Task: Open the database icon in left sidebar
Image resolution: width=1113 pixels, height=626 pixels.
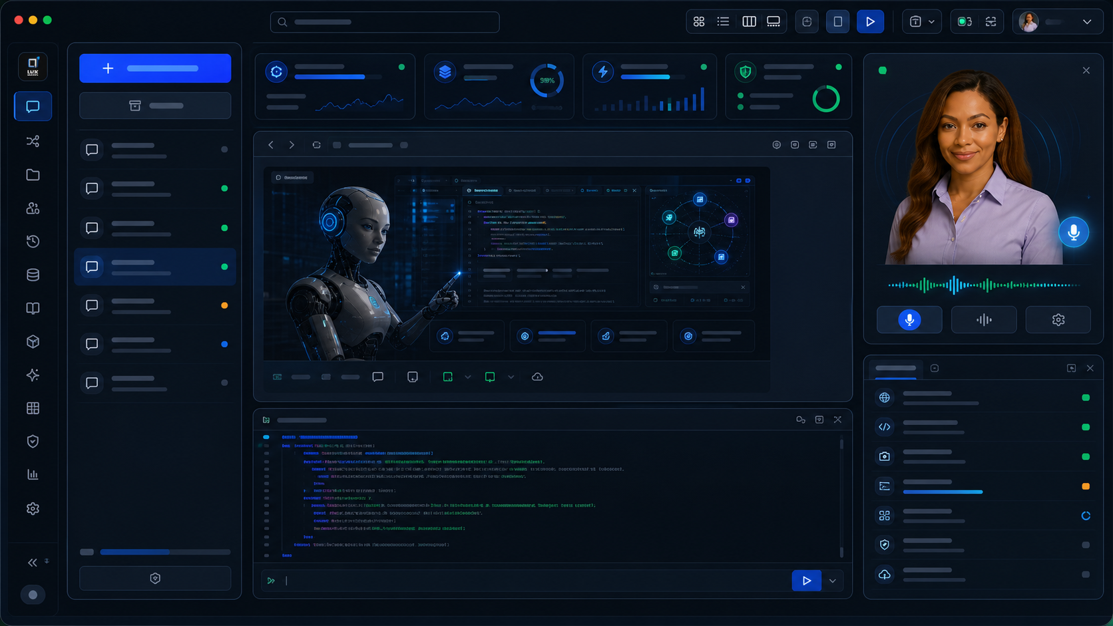Action: click(x=33, y=275)
